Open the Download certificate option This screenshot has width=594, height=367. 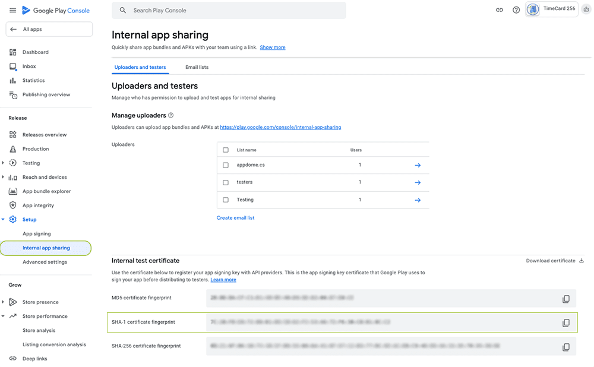coord(551,260)
